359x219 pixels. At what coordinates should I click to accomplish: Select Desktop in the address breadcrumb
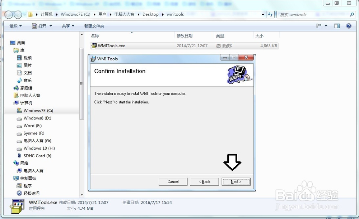[150, 14]
